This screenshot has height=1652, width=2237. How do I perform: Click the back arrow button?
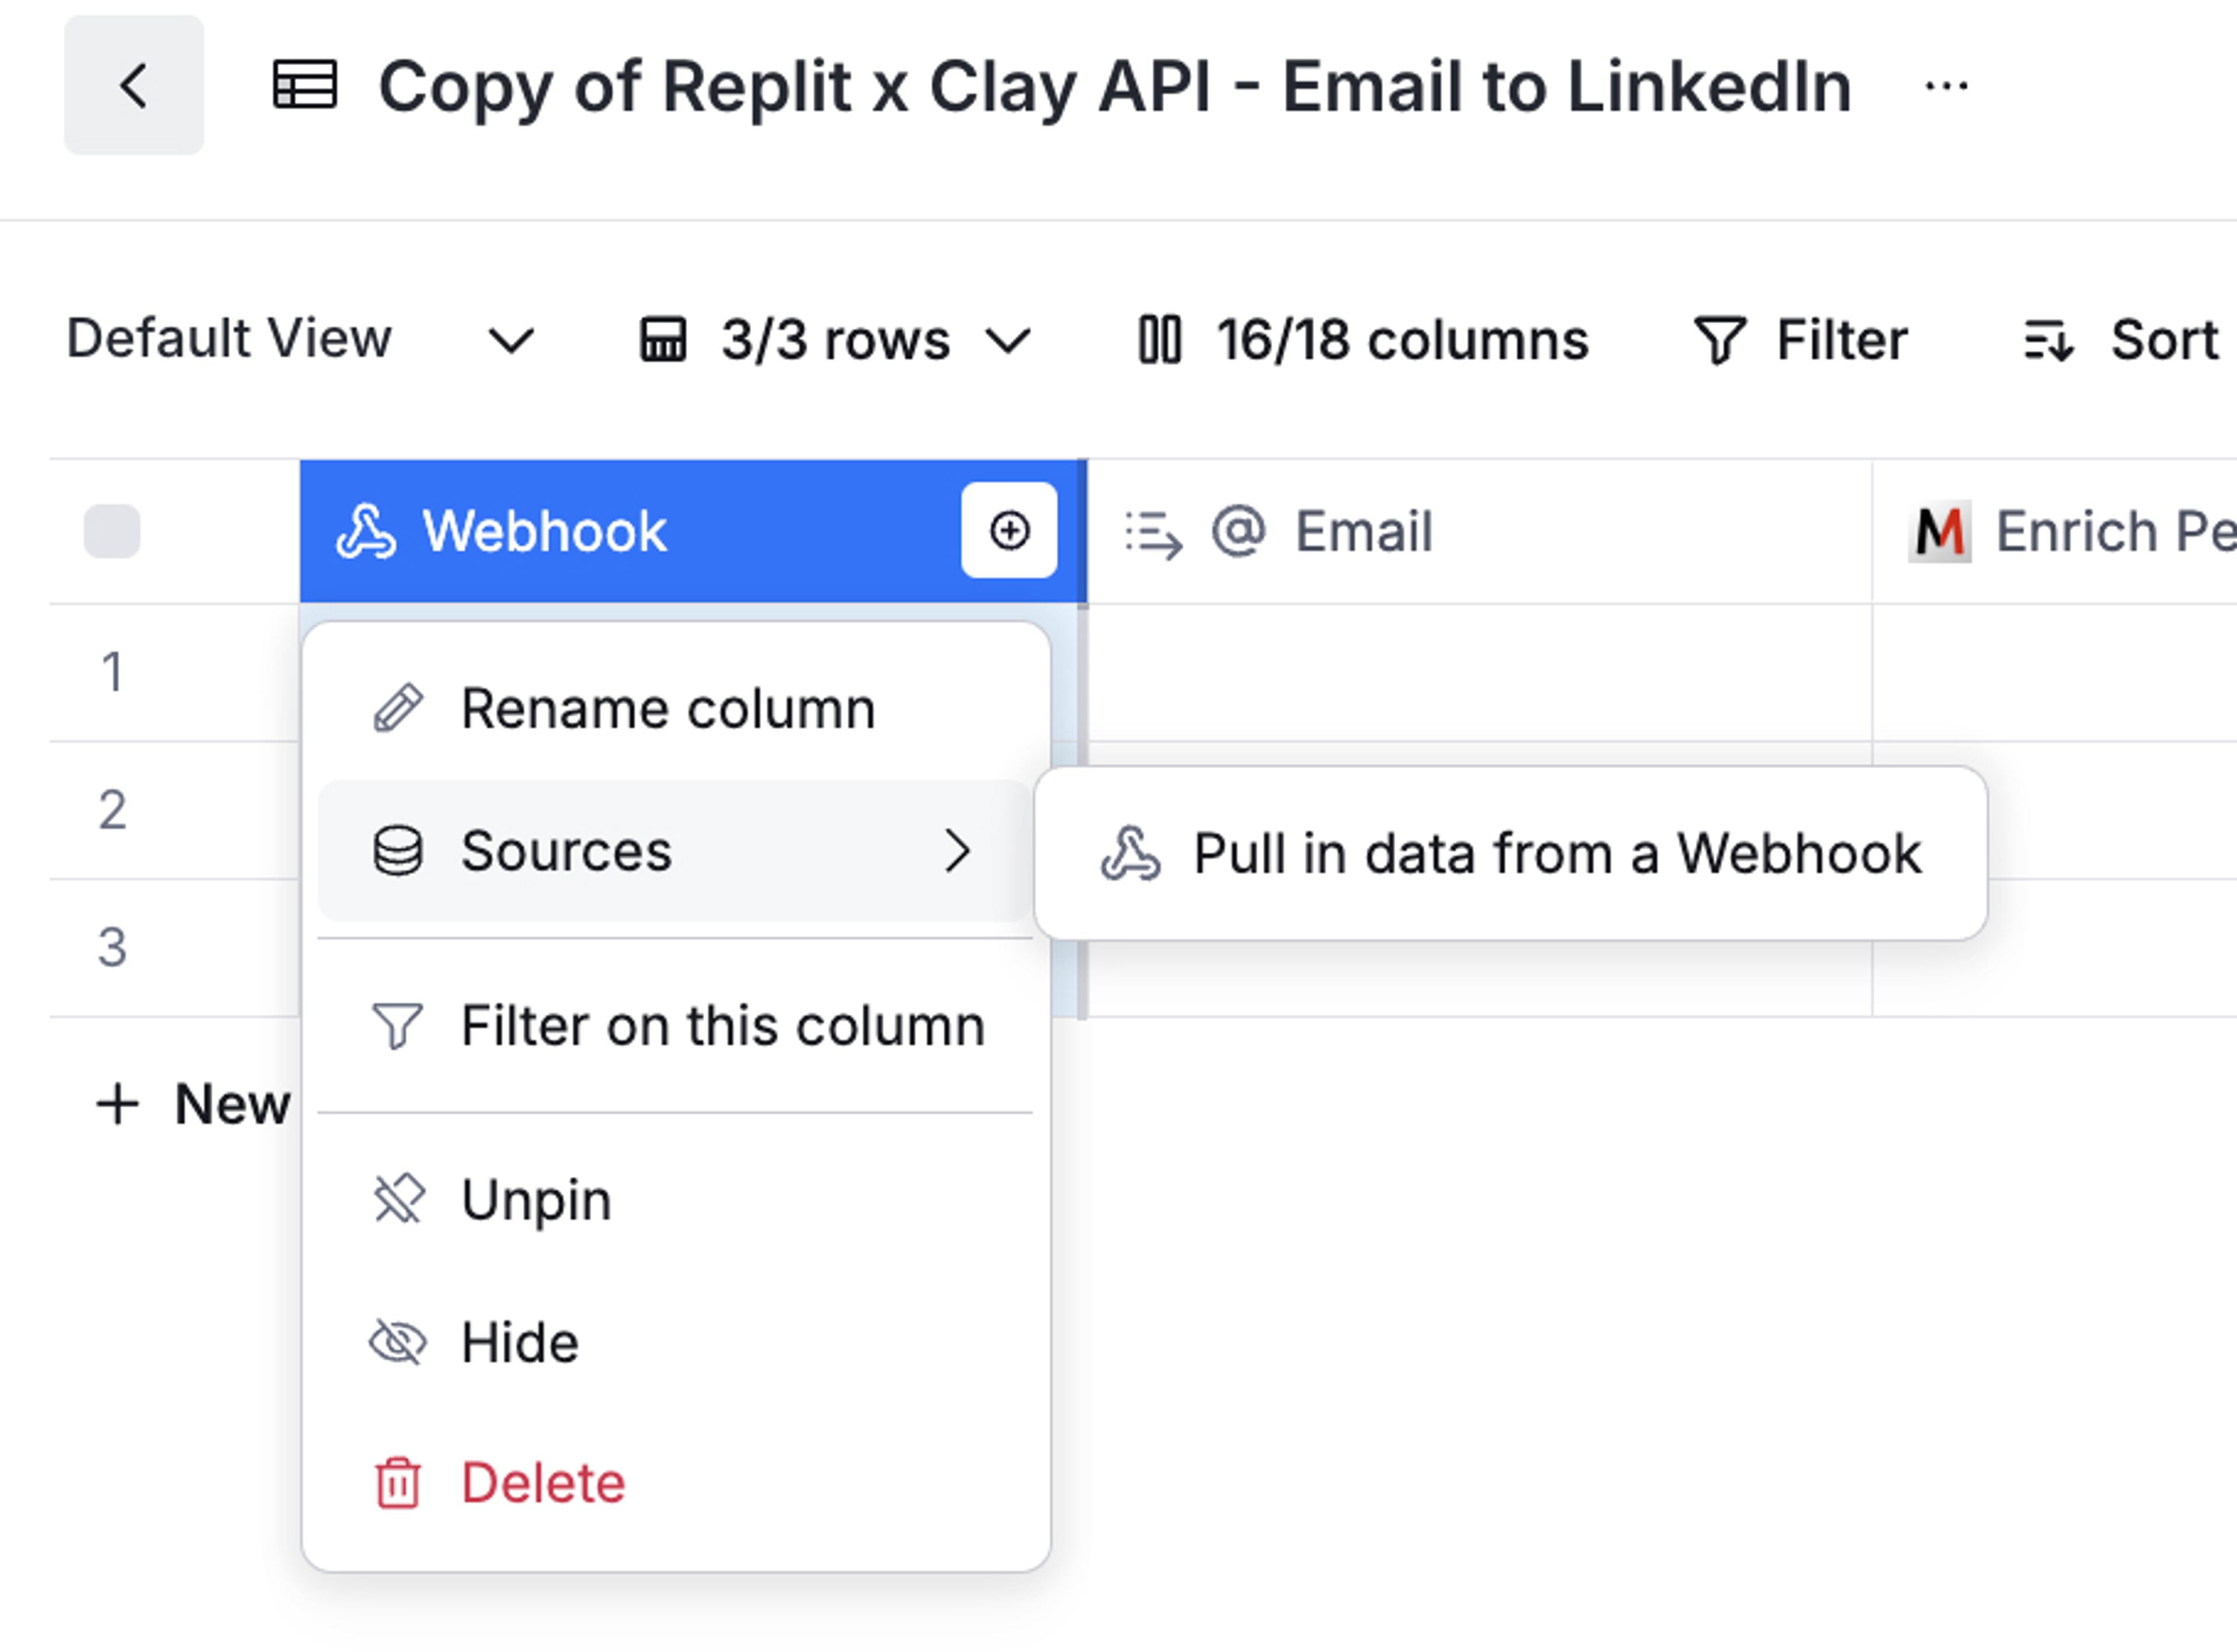point(134,86)
